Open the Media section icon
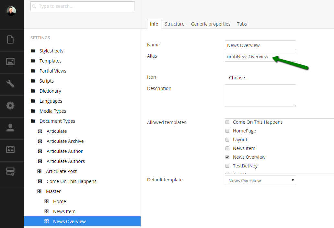The image size is (334, 228). 10,62
